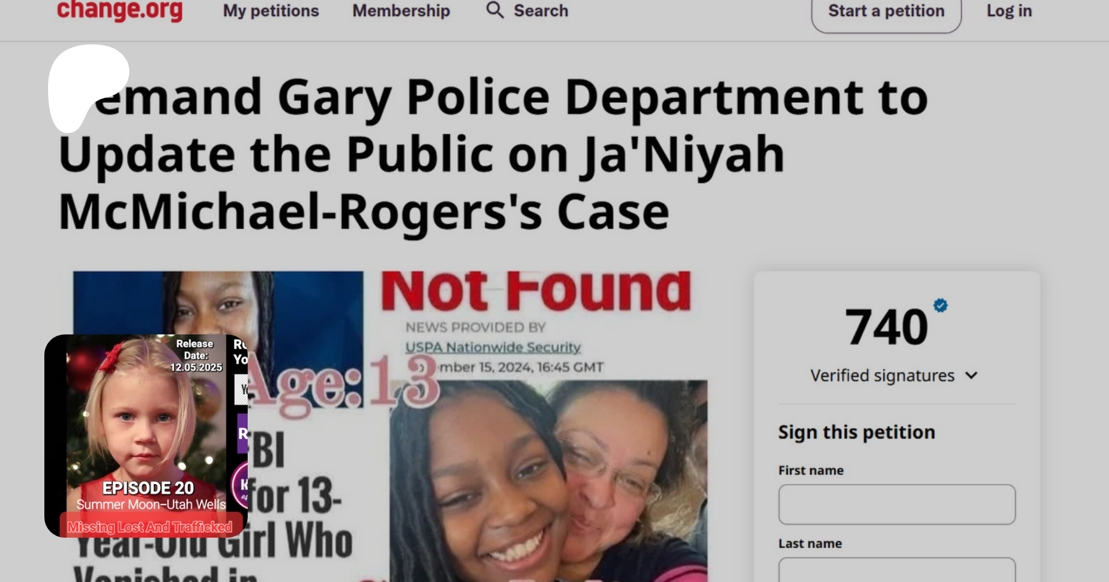Expand the Verified signatures chevron
The image size is (1109, 582).
click(972, 376)
